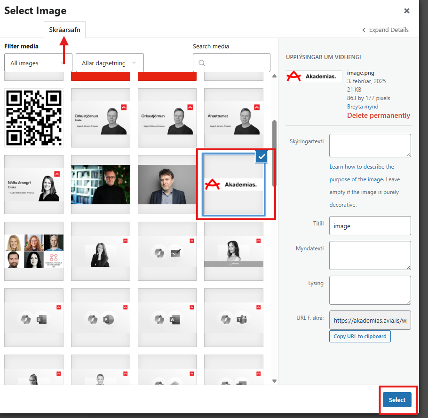Select the QR code image thumbnail

tap(34, 118)
